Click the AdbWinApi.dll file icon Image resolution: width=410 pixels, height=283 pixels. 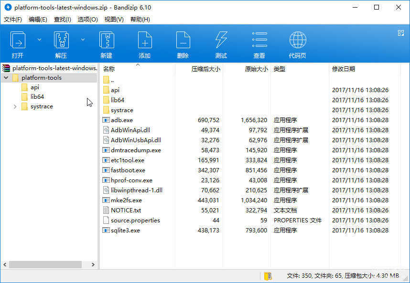point(106,130)
